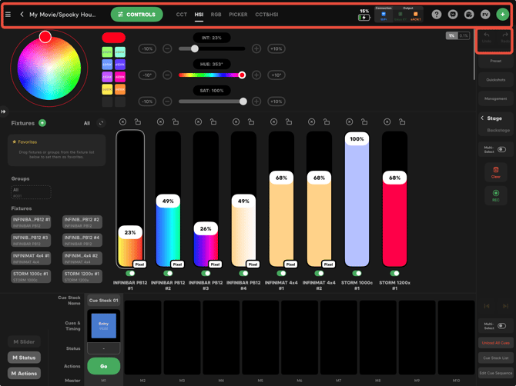516x386 pixels.
Task: Select the All #001 group
Action: point(31,192)
